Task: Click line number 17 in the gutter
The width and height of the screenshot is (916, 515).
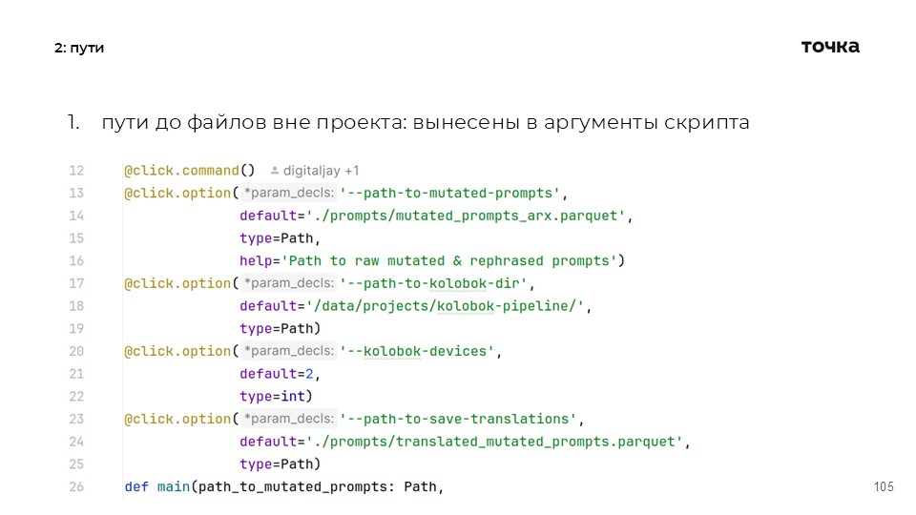Action: pos(76,284)
